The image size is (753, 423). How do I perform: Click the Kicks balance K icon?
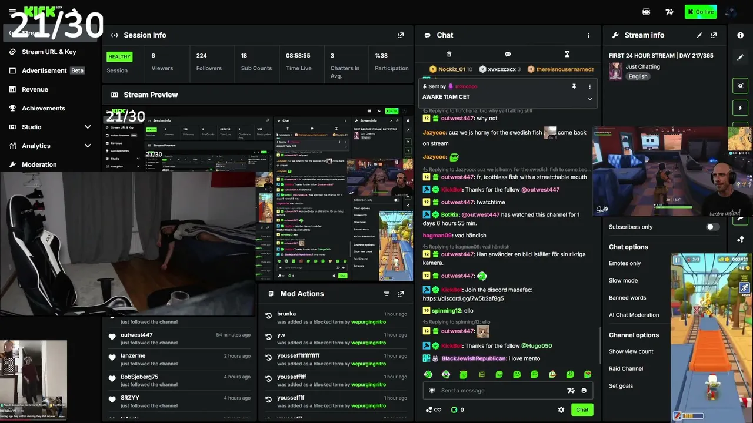tap(454, 409)
